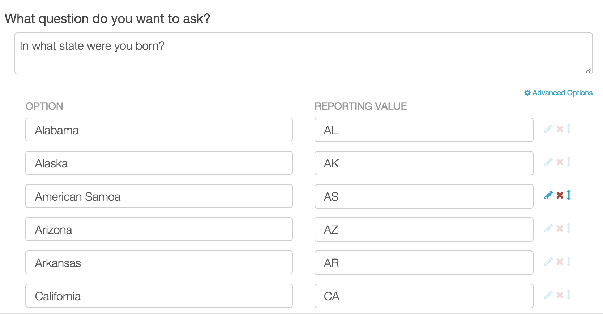Click the edit pencil icon for California
The height and width of the screenshot is (314, 603).
(548, 295)
